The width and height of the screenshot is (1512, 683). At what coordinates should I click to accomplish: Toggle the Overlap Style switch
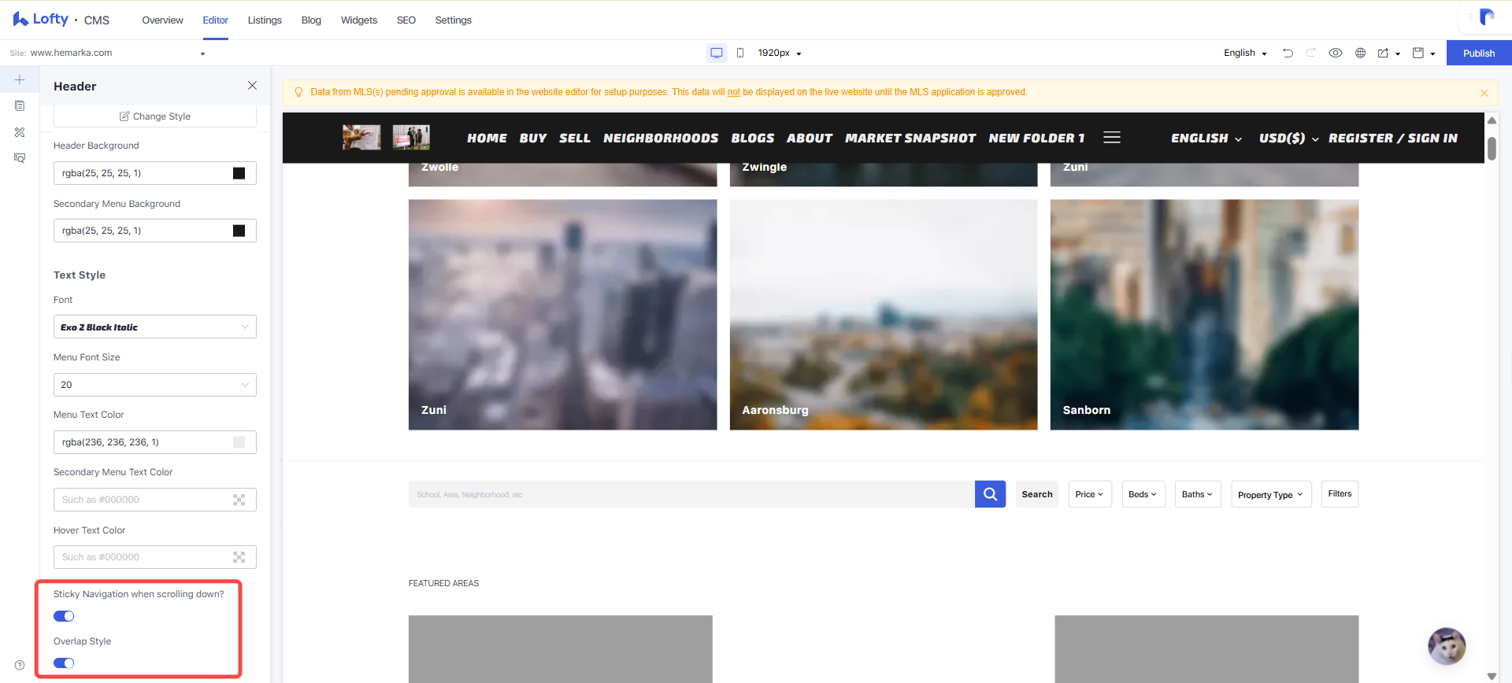coord(64,663)
